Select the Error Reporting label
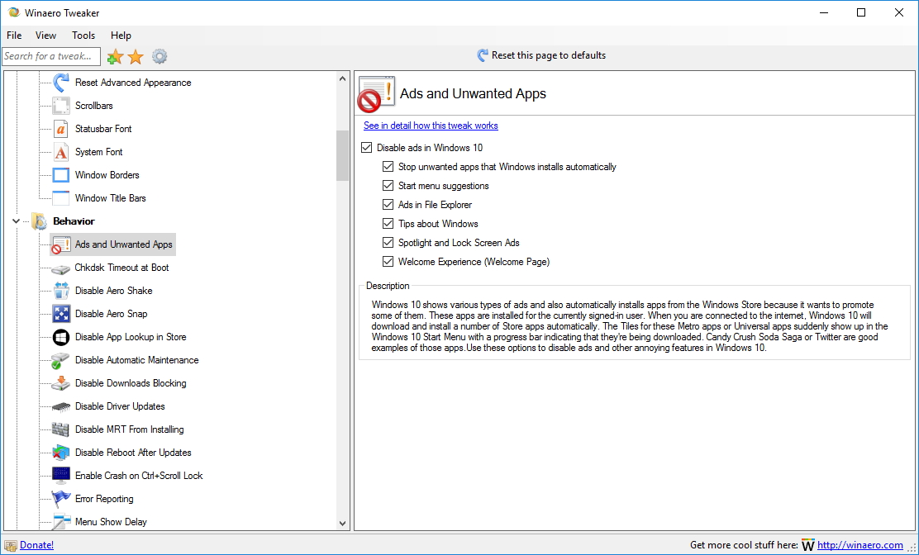919x555 pixels. (104, 499)
